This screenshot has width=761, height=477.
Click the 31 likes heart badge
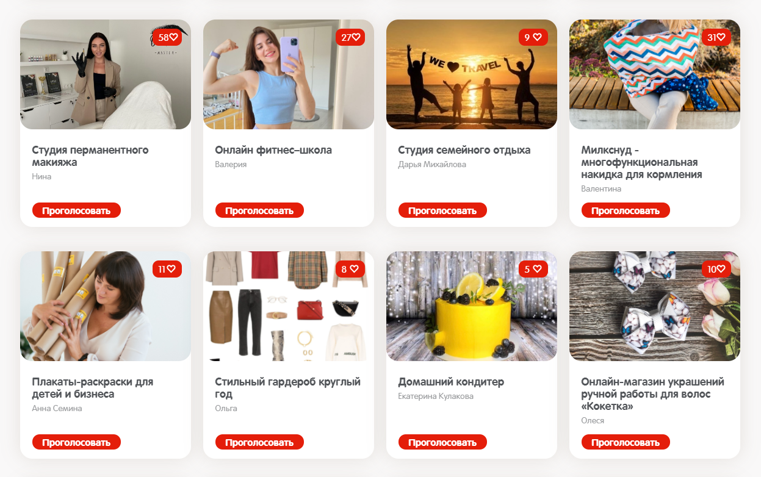click(716, 37)
